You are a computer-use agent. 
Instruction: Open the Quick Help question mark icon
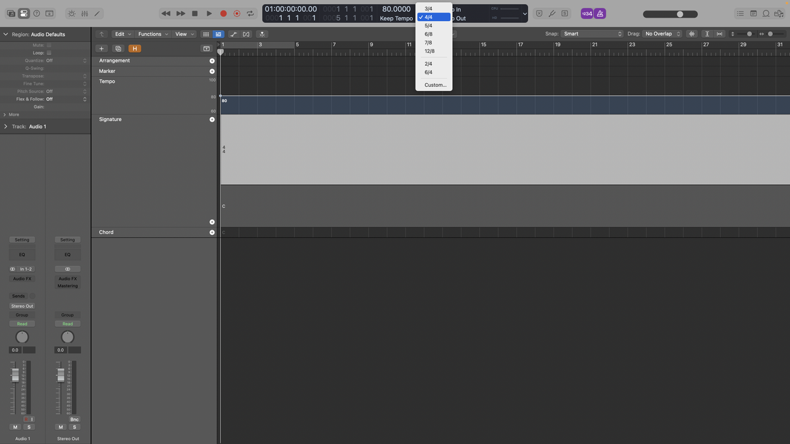[37, 13]
